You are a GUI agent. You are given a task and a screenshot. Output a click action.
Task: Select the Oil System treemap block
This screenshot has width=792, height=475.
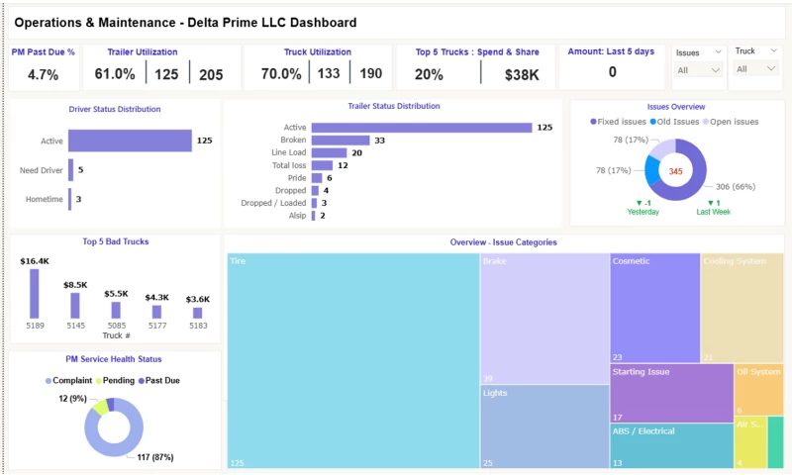(x=758, y=390)
